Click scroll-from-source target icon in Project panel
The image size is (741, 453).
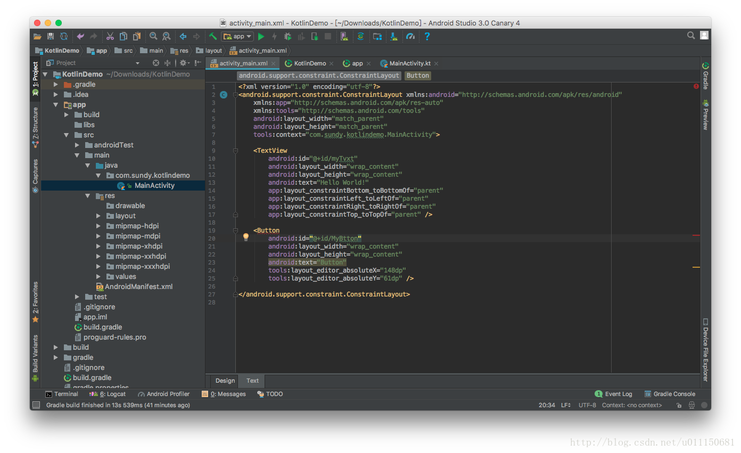click(156, 63)
